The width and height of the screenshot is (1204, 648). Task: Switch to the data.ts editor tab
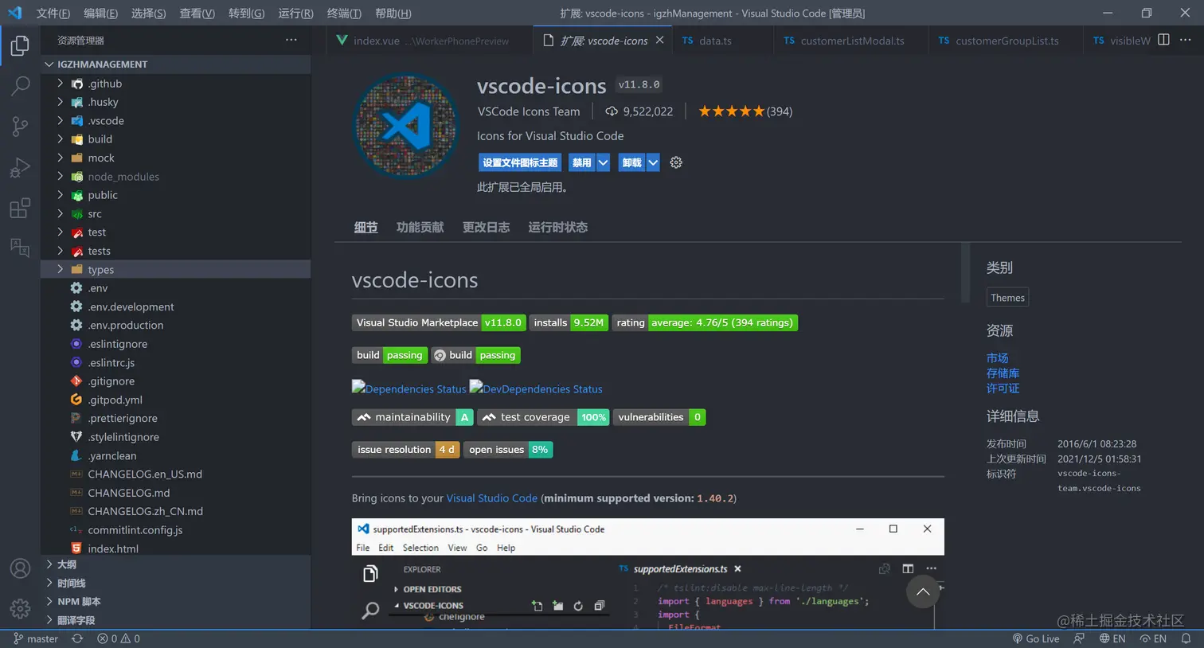[x=723, y=41]
